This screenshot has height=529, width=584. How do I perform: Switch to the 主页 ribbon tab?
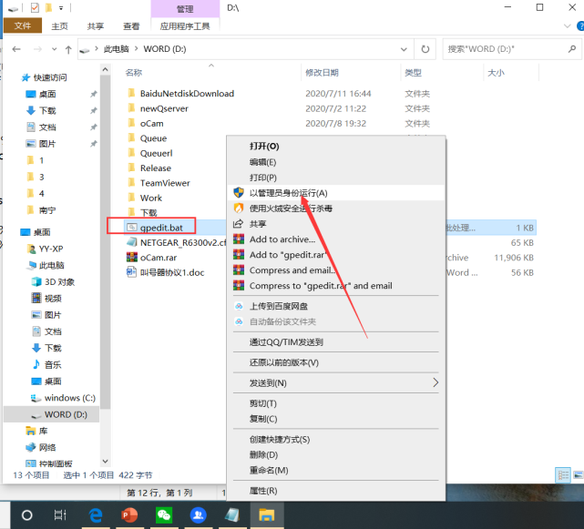tap(59, 26)
